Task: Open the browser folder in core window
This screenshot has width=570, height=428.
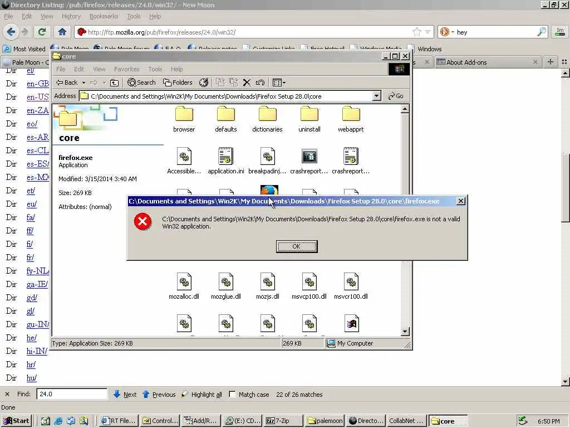Action: click(184, 119)
